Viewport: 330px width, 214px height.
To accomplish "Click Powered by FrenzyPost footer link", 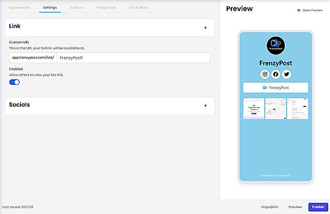I will 276,176.
